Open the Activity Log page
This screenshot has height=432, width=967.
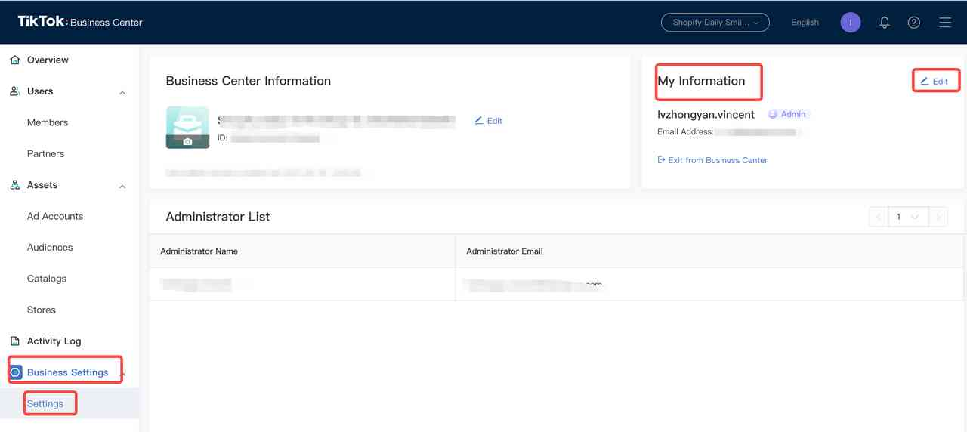(54, 341)
